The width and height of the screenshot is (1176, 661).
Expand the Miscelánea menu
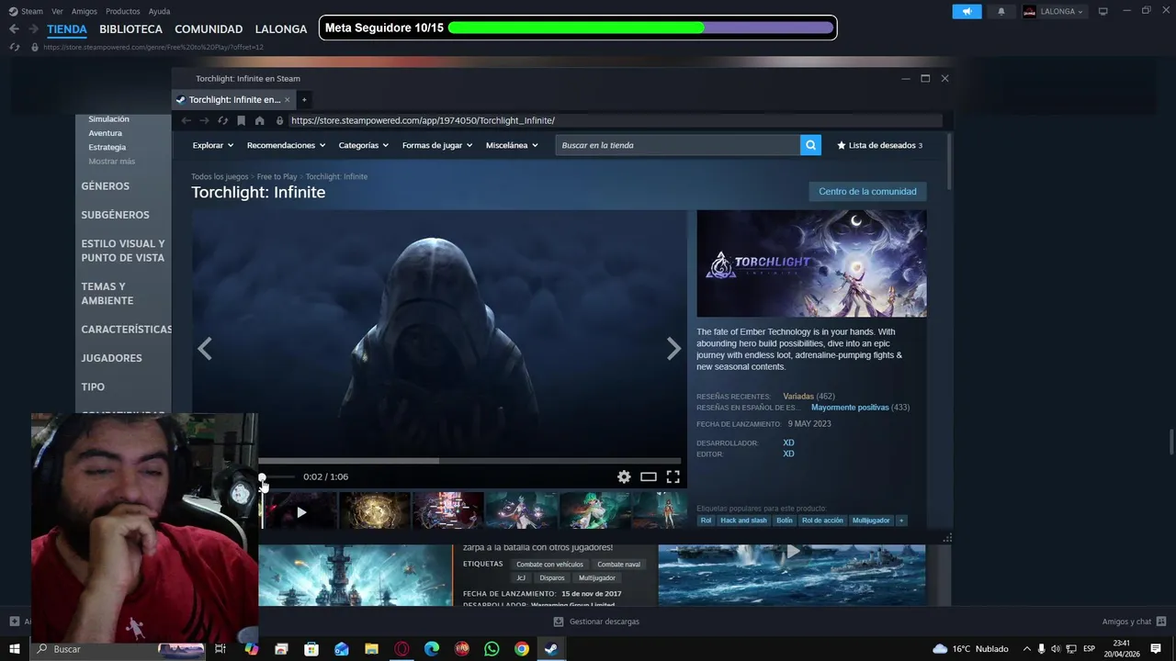512,145
